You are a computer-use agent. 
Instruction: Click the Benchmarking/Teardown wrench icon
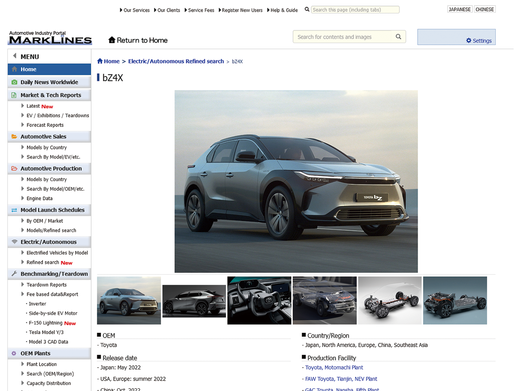pos(14,274)
